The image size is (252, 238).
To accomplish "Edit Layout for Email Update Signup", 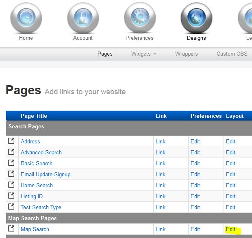I will pyautogui.click(x=230, y=174).
